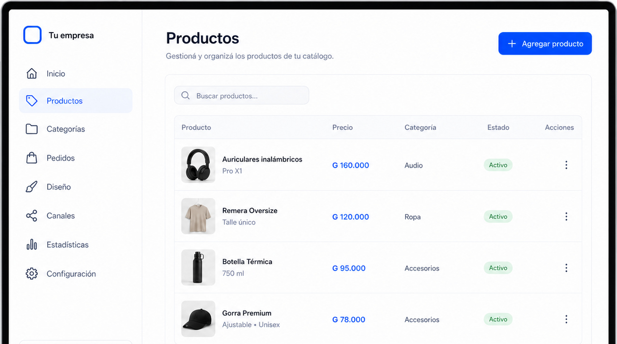Focus the Buscar productos search field
Image resolution: width=617 pixels, height=344 pixels.
pos(241,95)
